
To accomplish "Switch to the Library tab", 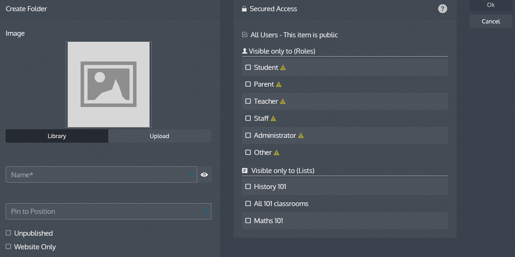I will click(57, 136).
